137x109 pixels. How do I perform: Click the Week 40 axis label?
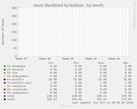(91, 59)
